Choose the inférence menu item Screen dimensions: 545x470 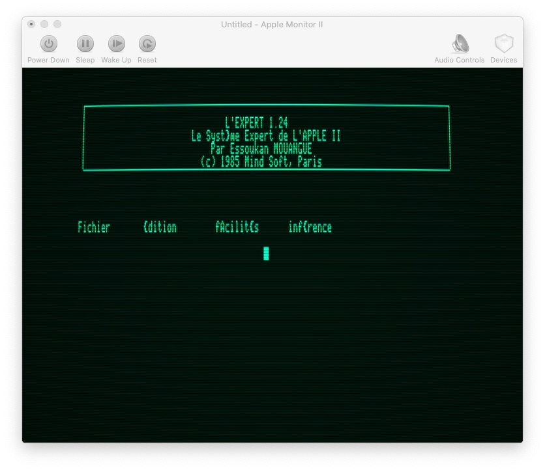pyautogui.click(x=310, y=227)
